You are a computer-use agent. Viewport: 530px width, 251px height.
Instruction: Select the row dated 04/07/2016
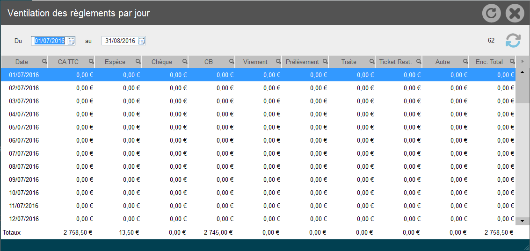point(258,114)
